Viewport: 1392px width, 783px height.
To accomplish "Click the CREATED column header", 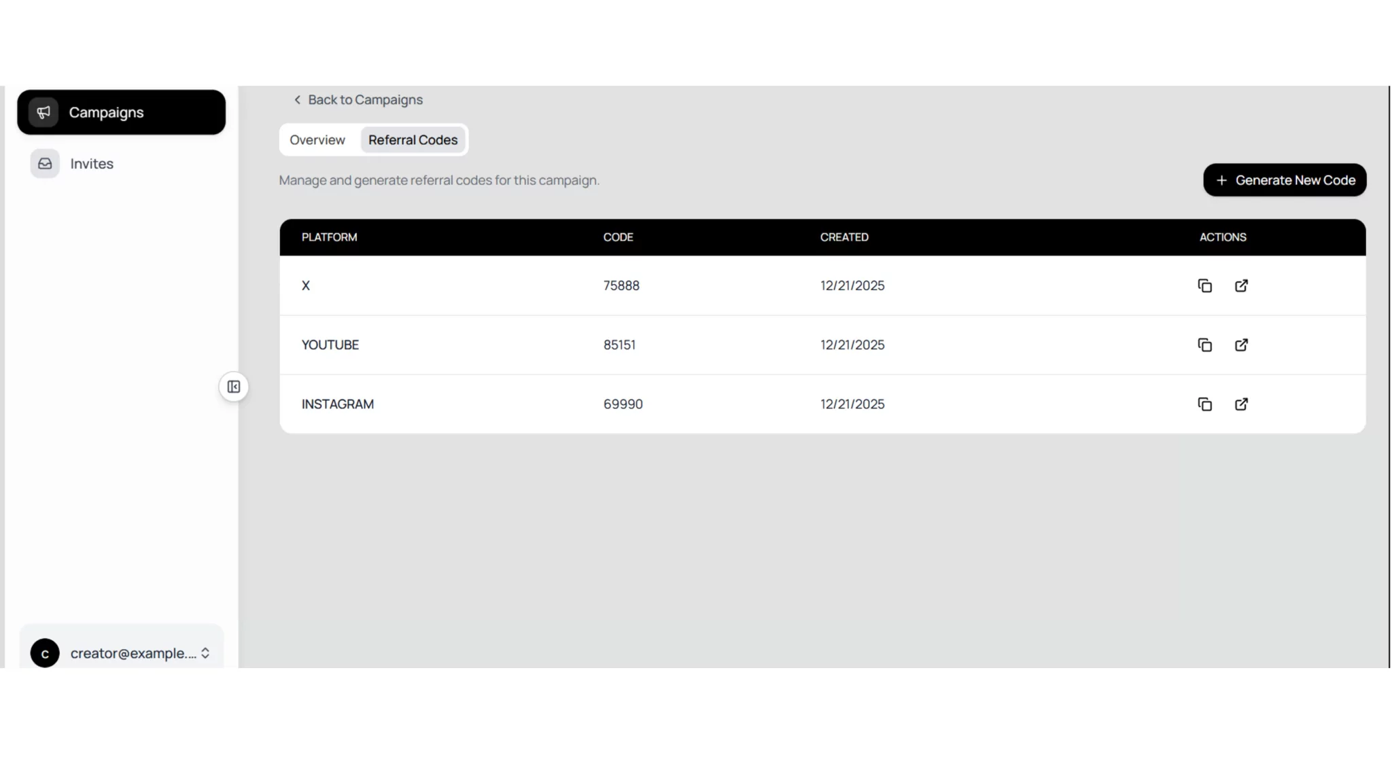I will 843,237.
